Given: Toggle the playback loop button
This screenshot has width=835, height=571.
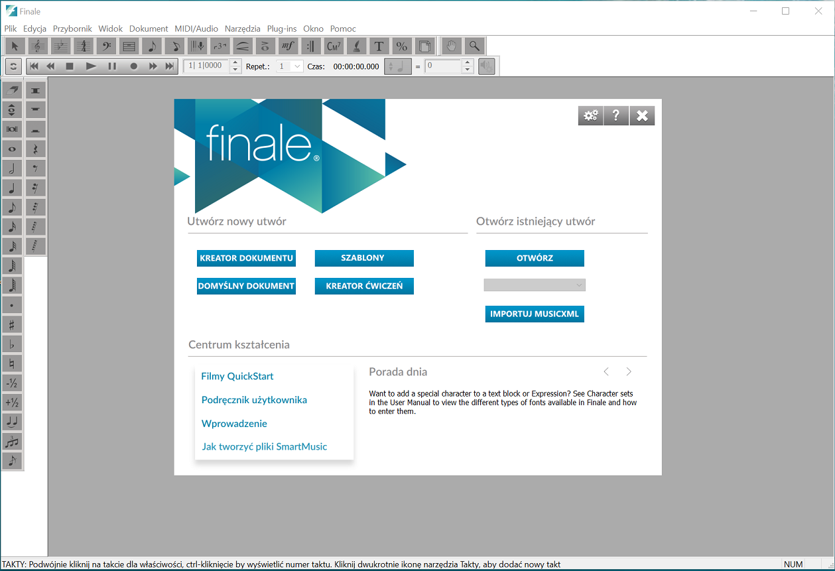Looking at the screenshot, I should [x=13, y=66].
